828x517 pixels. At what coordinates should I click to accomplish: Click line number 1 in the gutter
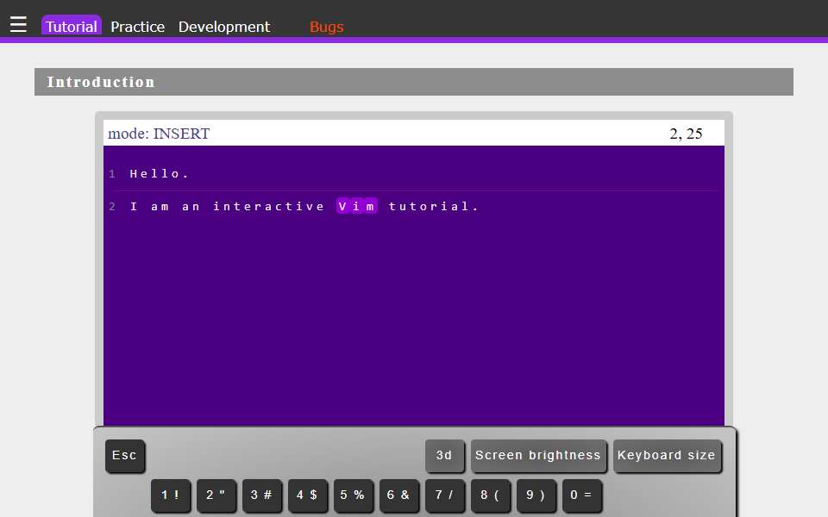tap(112, 173)
